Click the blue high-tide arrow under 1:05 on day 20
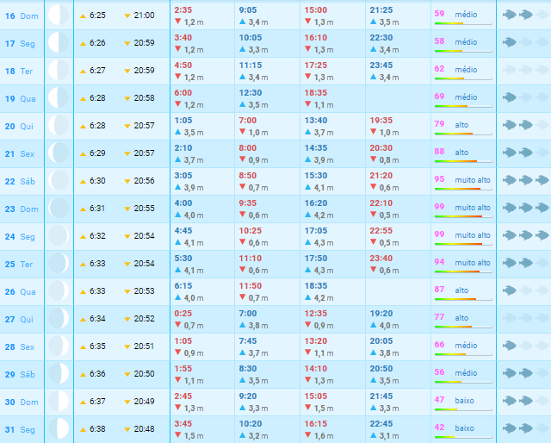 click(x=178, y=132)
